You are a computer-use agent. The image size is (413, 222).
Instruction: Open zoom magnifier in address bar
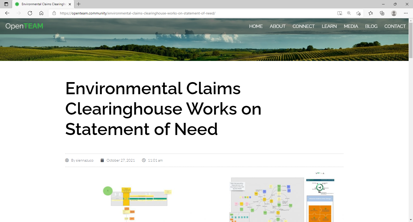tap(349, 13)
